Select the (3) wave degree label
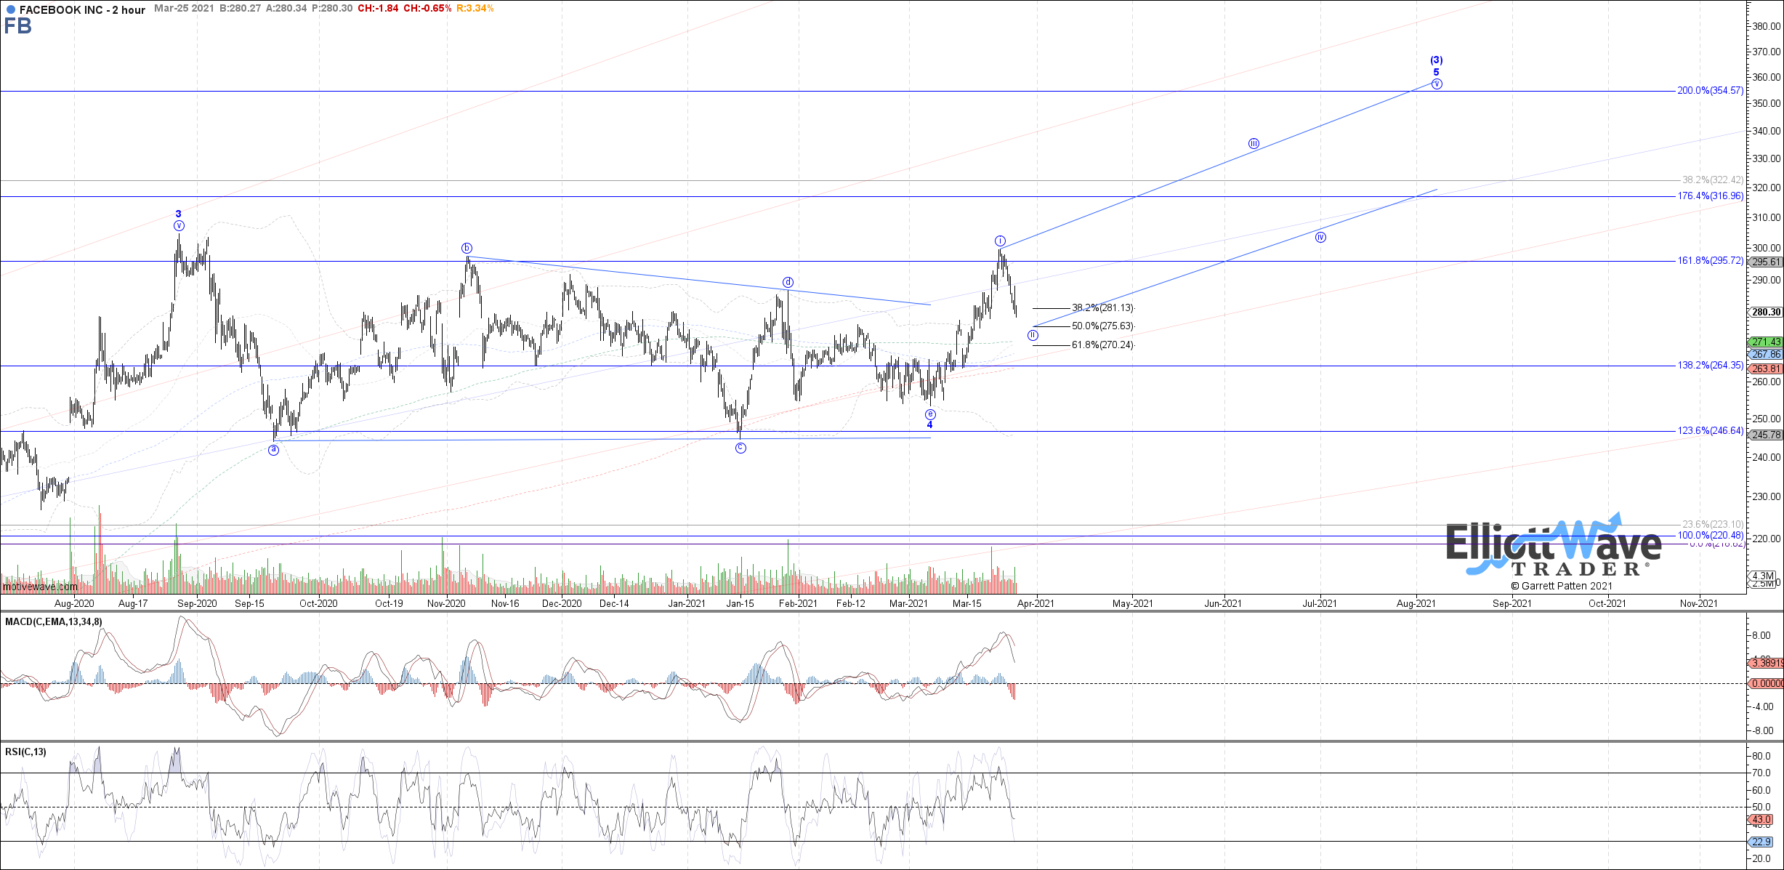The width and height of the screenshot is (1784, 870). (1437, 60)
